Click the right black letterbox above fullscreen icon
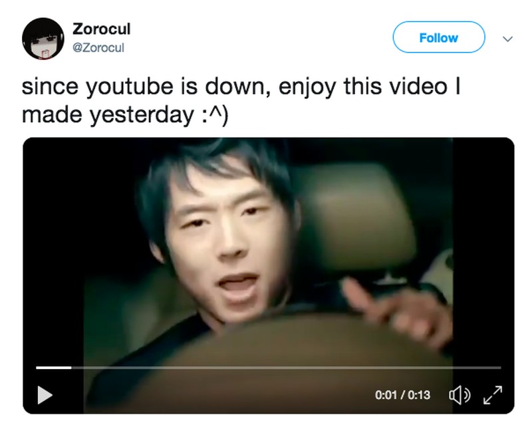The image size is (532, 429). (483, 251)
